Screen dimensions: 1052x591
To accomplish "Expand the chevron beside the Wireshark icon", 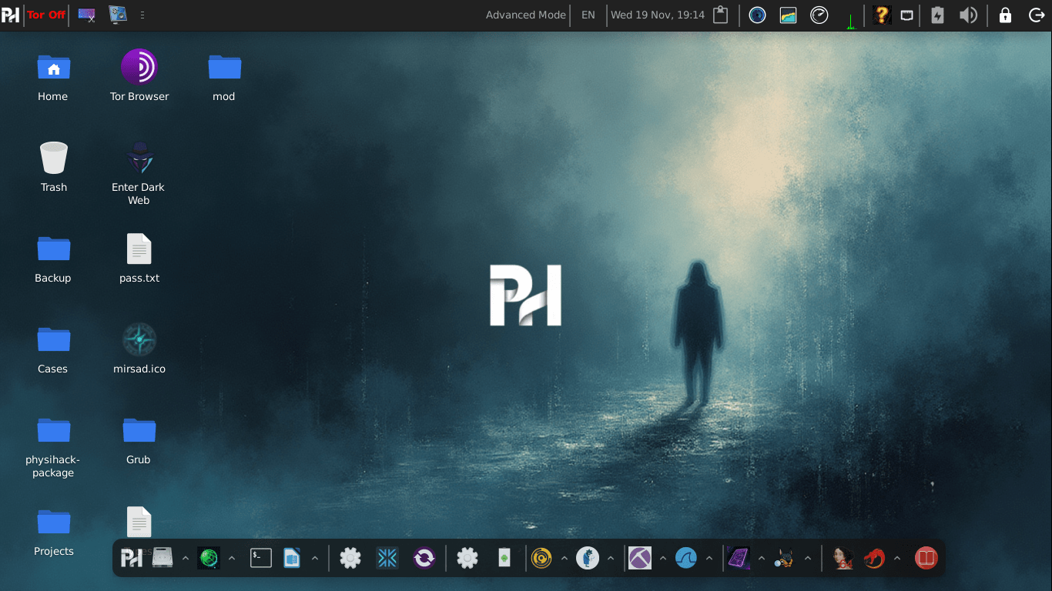I will [709, 557].
